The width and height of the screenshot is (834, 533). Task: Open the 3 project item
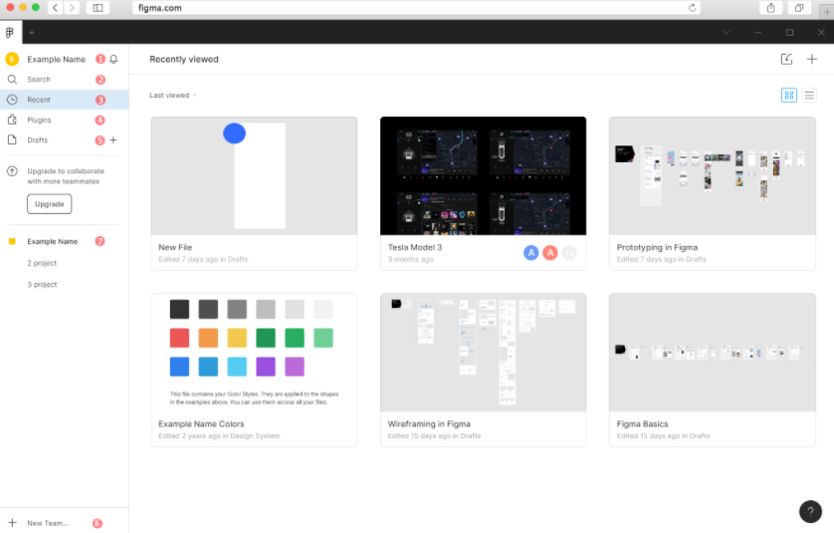[42, 285]
